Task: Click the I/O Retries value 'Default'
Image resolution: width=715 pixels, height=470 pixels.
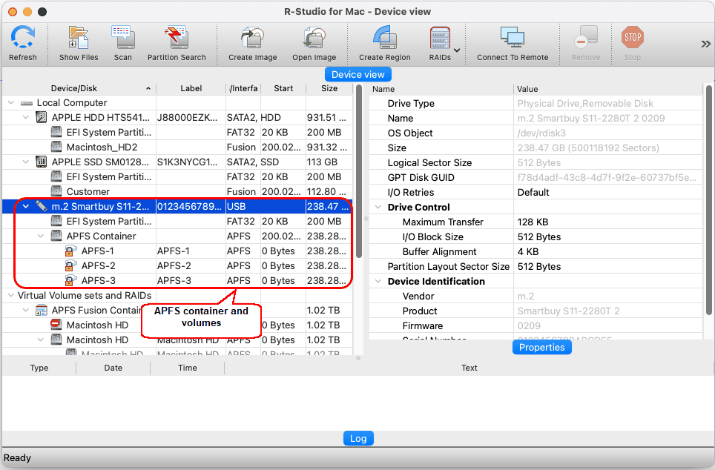Action: click(x=533, y=193)
